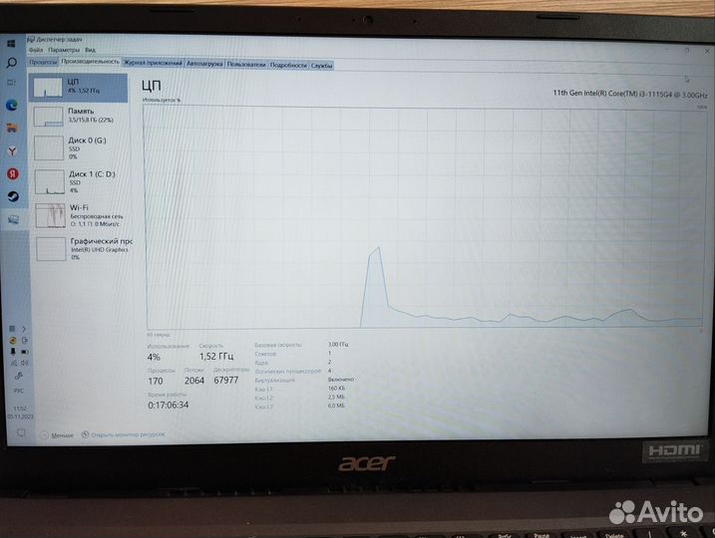Click the Открыть монитор ресурсов link
The image size is (715, 538).
(x=124, y=434)
